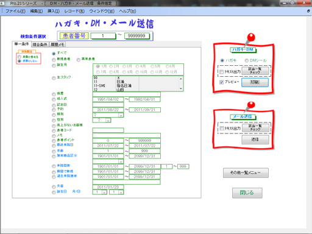Open the 編集 menu
Viewport: 312px width, 234px height.
[x=37, y=11]
